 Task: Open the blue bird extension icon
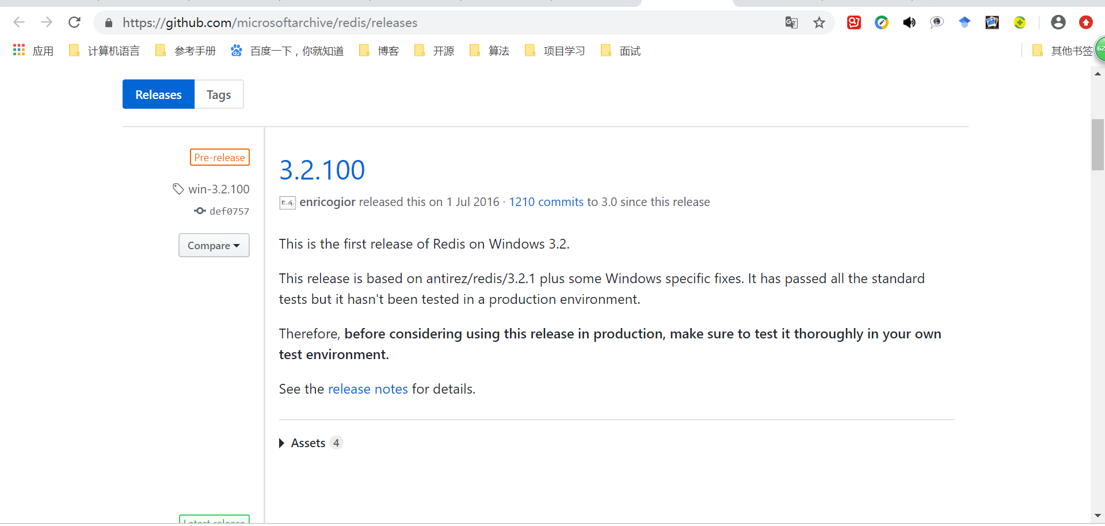(965, 22)
